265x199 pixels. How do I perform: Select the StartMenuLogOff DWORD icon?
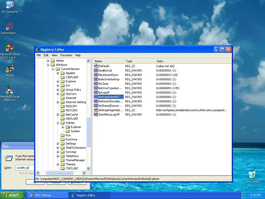click(96, 114)
